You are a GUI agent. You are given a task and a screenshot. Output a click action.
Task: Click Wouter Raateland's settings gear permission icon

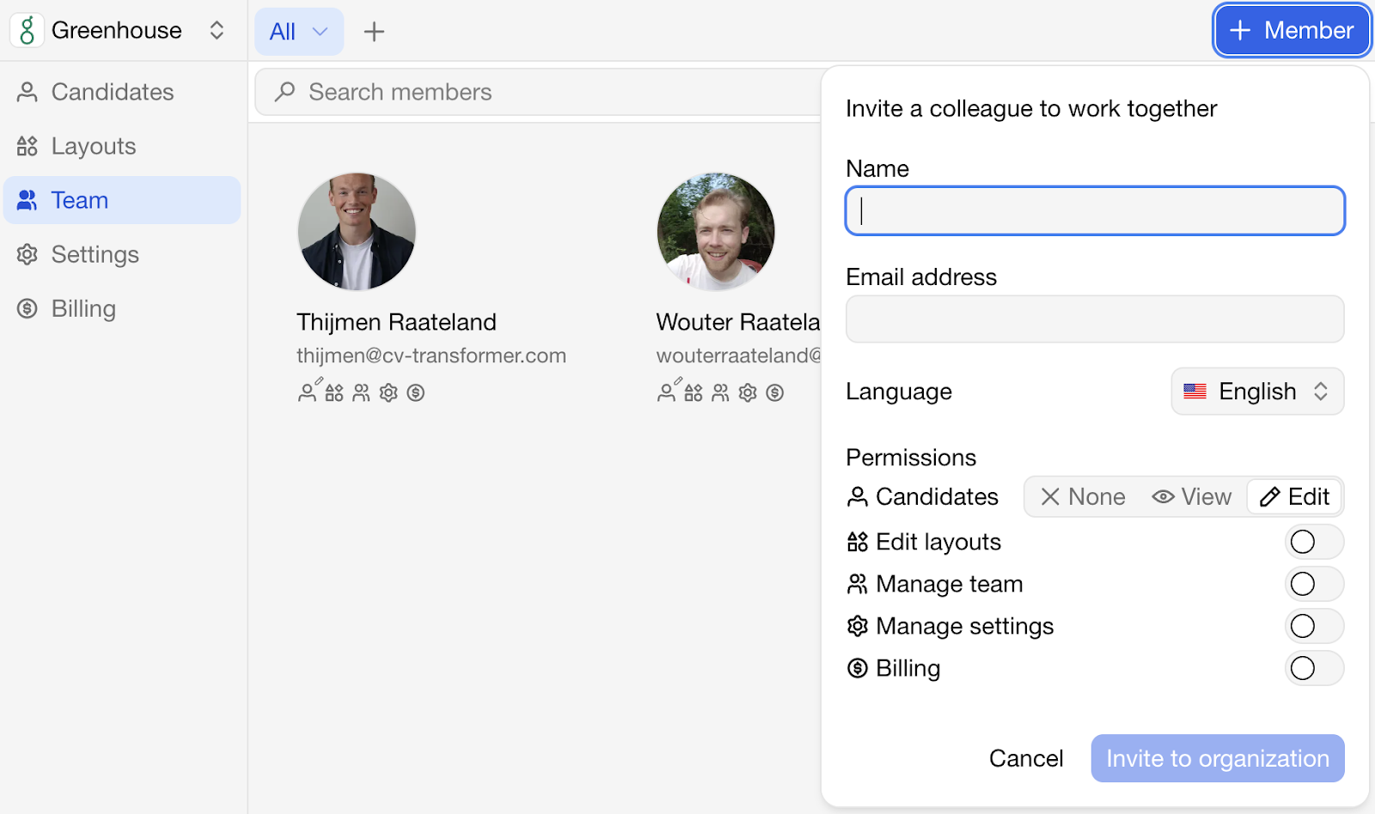(748, 392)
